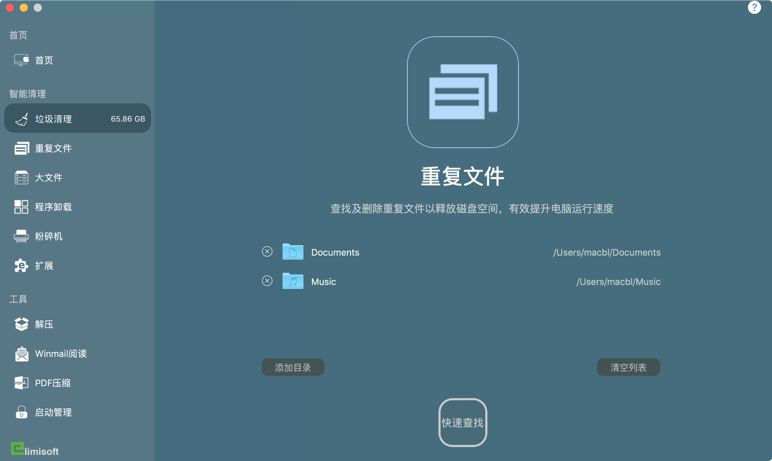Click the Documents folder icon

pos(293,252)
